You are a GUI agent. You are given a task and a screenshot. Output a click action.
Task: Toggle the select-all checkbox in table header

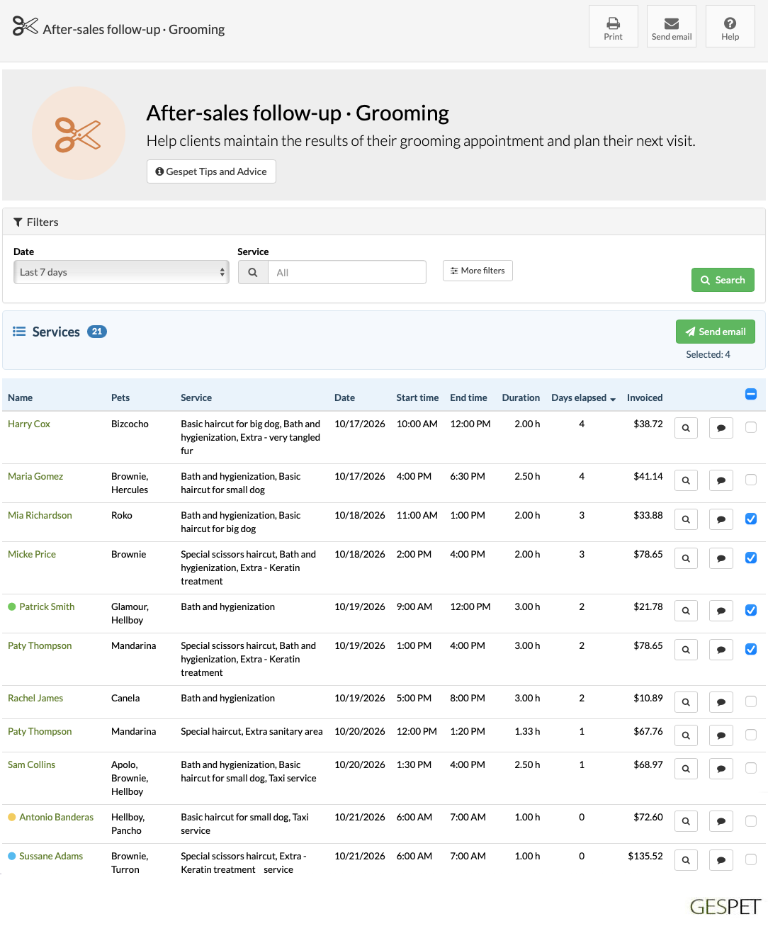click(751, 394)
